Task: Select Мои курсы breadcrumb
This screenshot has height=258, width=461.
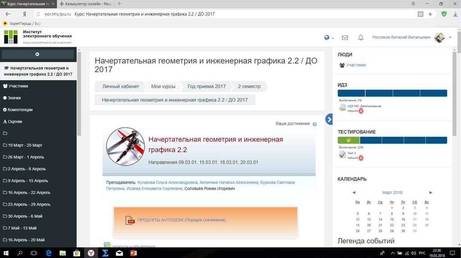Action: pos(163,86)
